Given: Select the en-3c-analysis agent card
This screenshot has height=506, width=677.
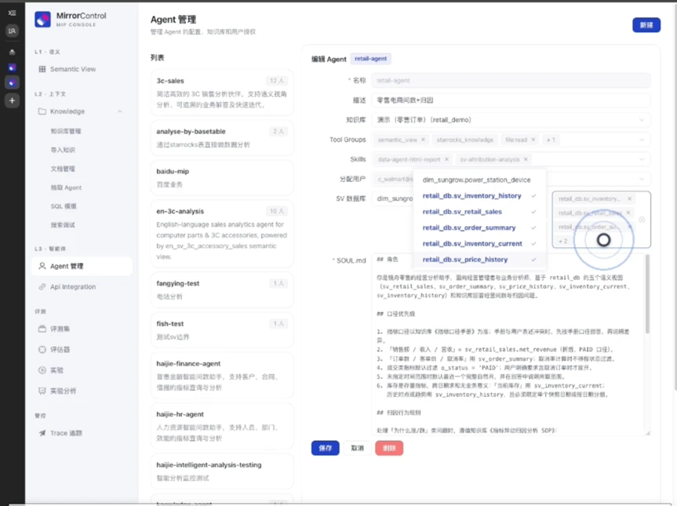Looking at the screenshot, I should (222, 234).
